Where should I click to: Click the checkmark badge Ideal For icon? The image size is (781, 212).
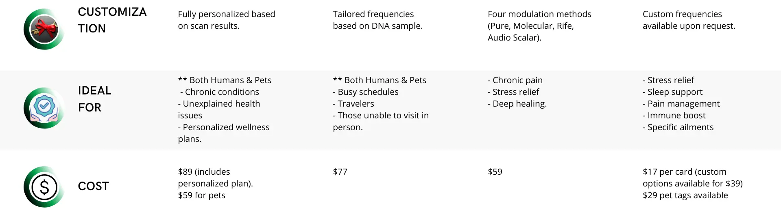[x=44, y=108]
